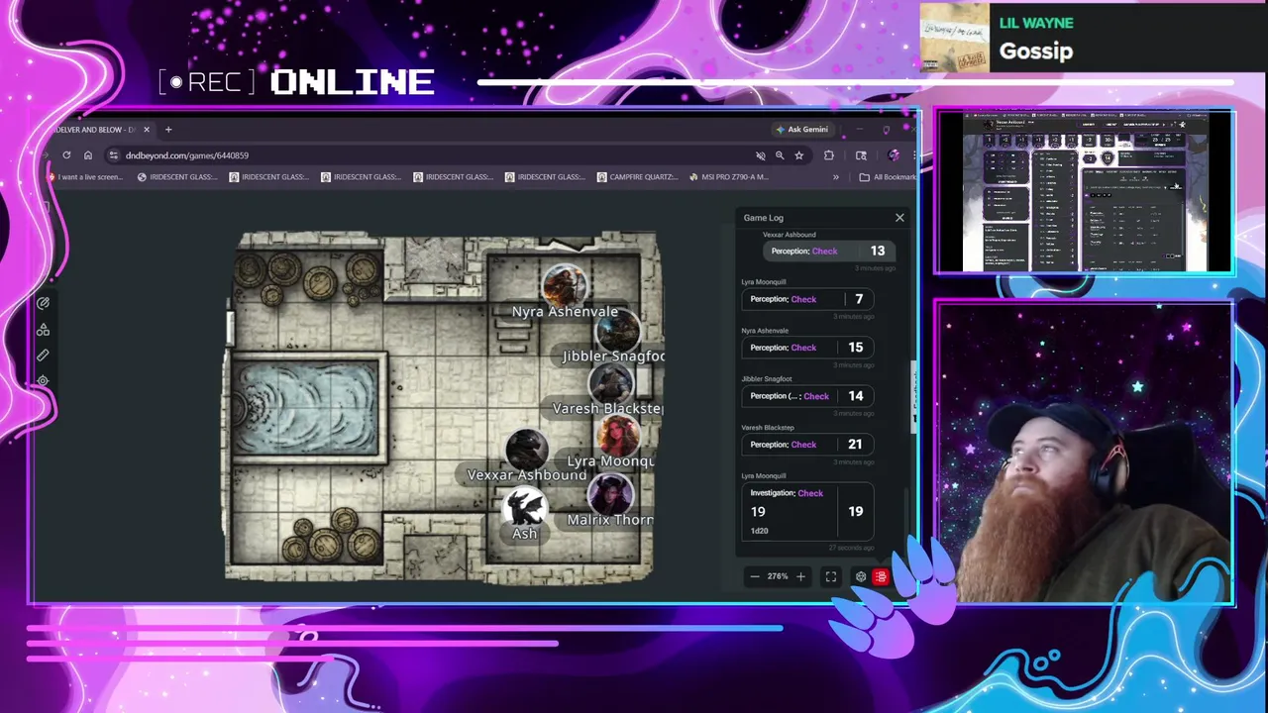
Task: Click the Jibbler Snagfoot token
Action: (x=619, y=332)
